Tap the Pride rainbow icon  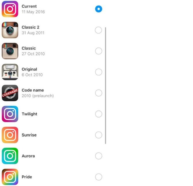pos(10,177)
